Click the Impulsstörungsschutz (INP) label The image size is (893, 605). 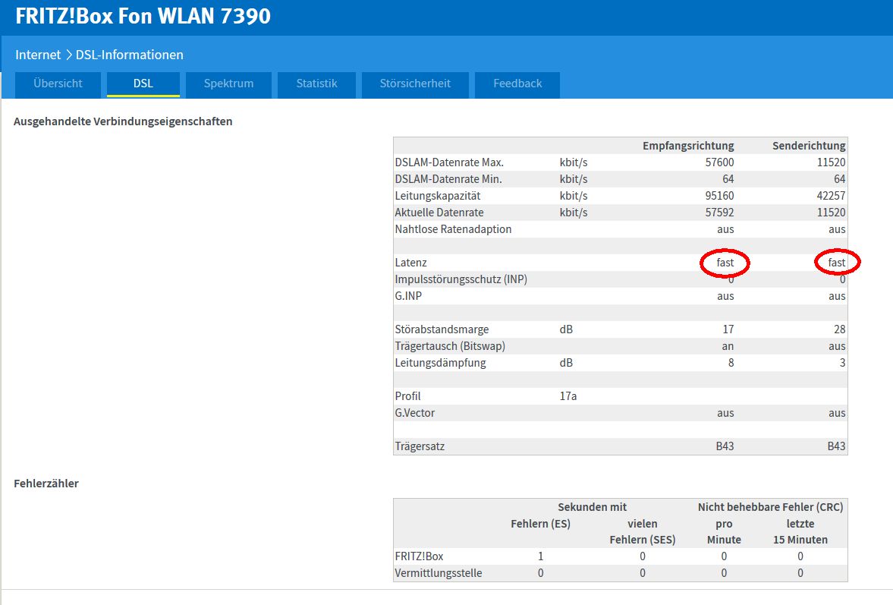[x=461, y=279]
